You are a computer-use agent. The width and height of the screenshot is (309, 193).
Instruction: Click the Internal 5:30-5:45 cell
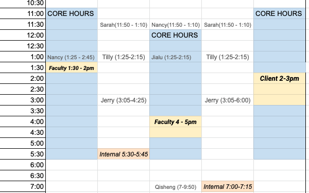click(124, 154)
